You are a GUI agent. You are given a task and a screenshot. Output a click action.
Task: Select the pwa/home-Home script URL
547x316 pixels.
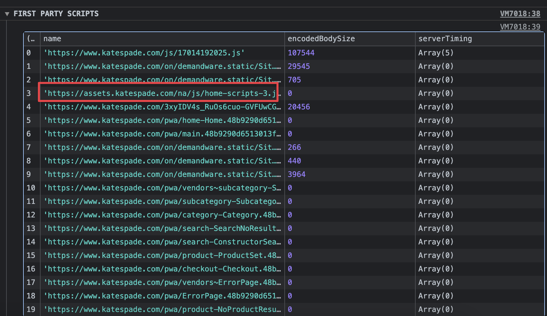pos(162,120)
